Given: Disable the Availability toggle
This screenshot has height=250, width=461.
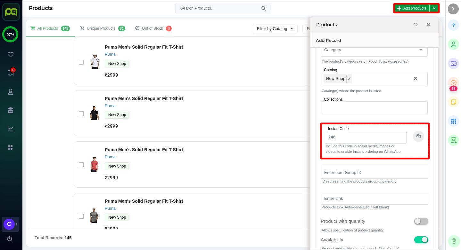Looking at the screenshot, I should pyautogui.click(x=421, y=240).
